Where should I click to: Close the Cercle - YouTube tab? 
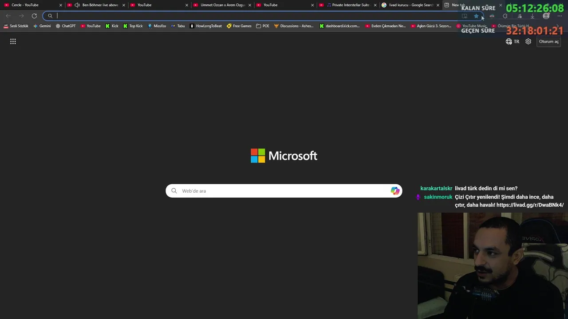click(x=61, y=5)
